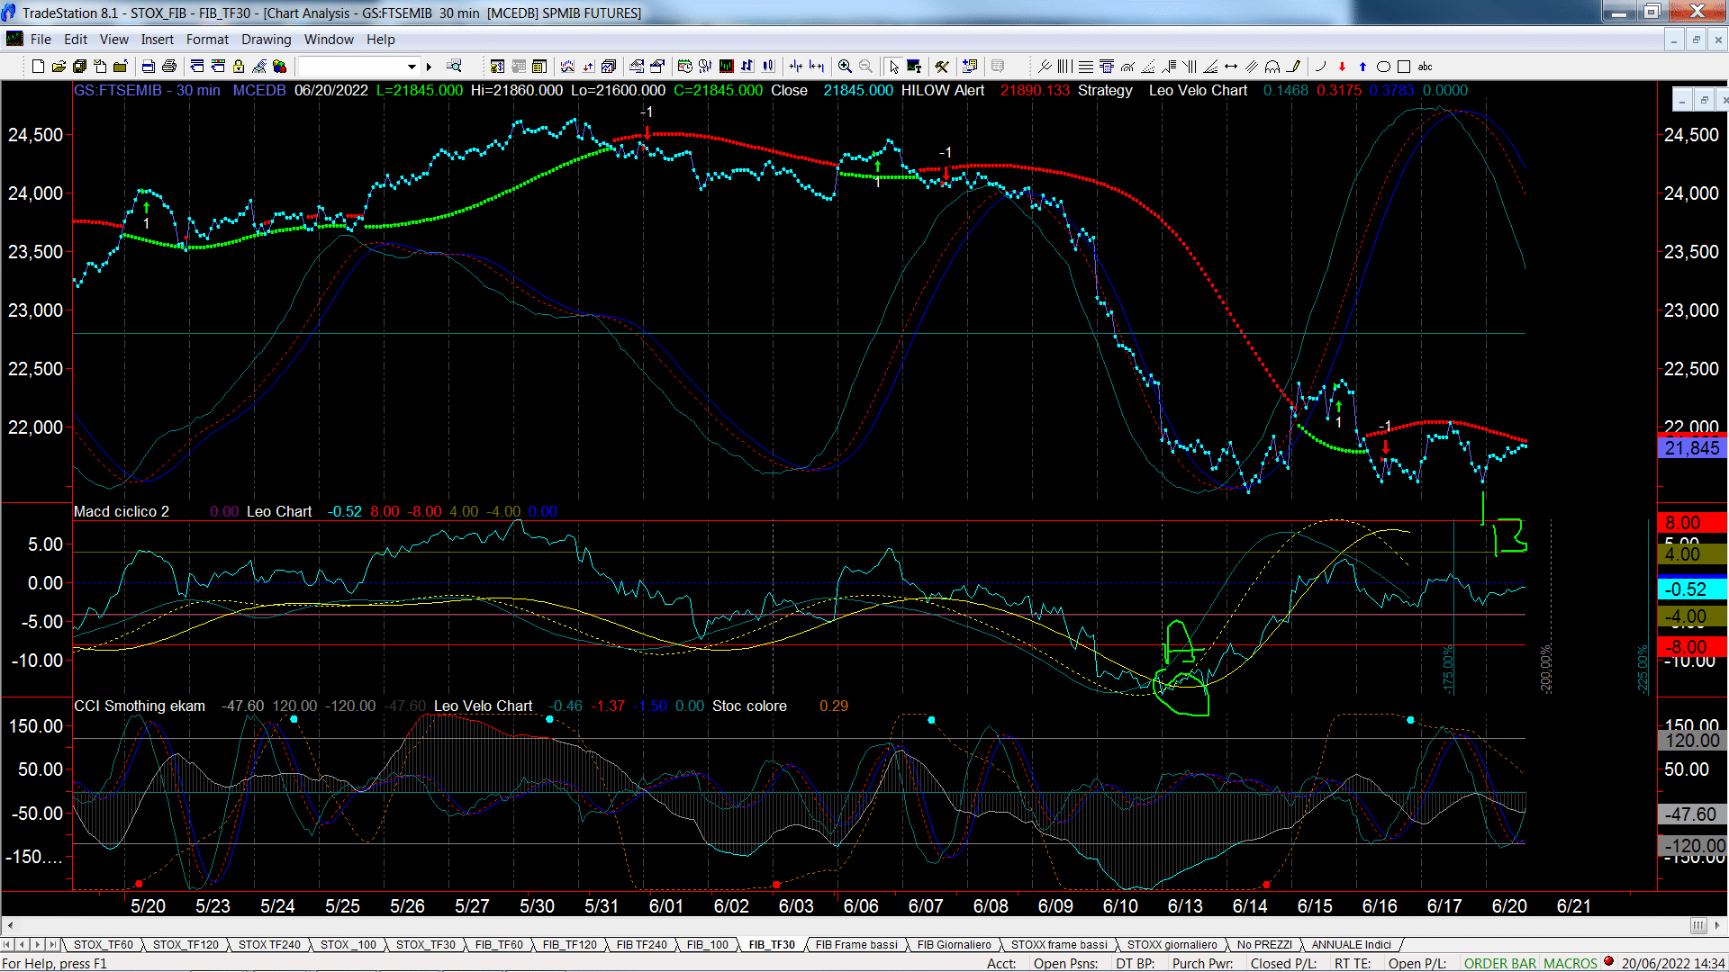This screenshot has height=972, width=1729.
Task: Click the New document icon
Action: pos(38,67)
